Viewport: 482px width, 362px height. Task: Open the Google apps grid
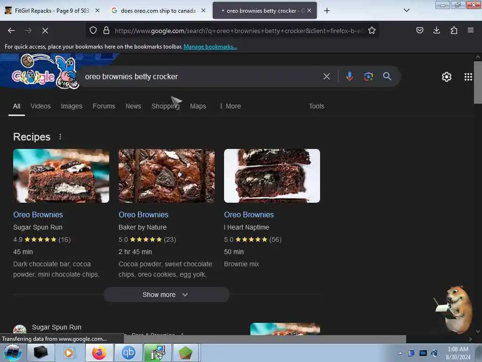click(x=468, y=77)
